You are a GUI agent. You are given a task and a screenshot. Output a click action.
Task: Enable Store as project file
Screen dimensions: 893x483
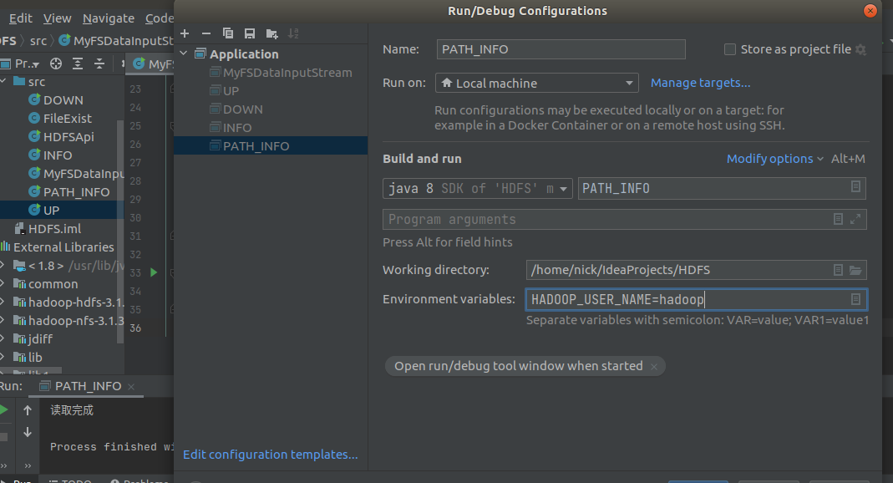[729, 48]
